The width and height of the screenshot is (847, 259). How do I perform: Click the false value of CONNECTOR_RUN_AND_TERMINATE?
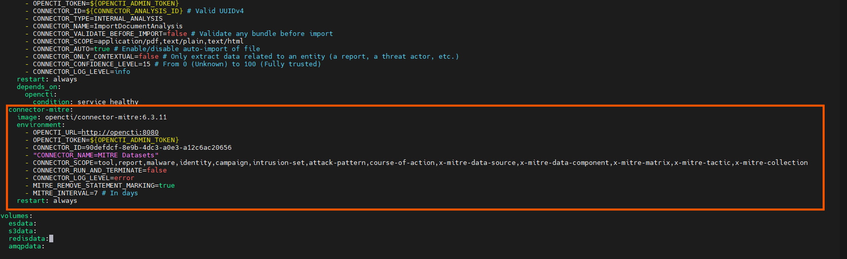pyautogui.click(x=157, y=170)
